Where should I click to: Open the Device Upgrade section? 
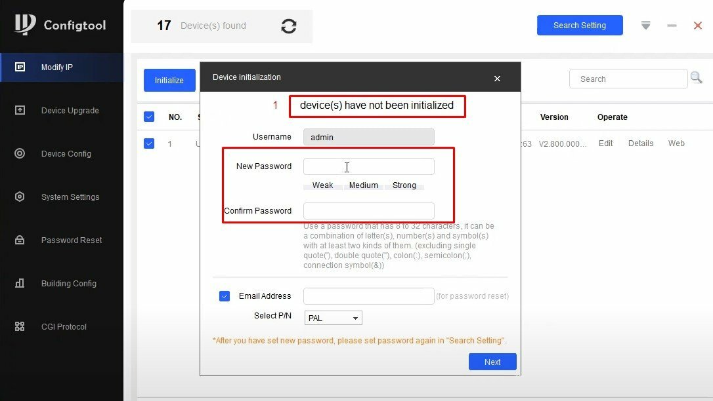[x=62, y=110]
